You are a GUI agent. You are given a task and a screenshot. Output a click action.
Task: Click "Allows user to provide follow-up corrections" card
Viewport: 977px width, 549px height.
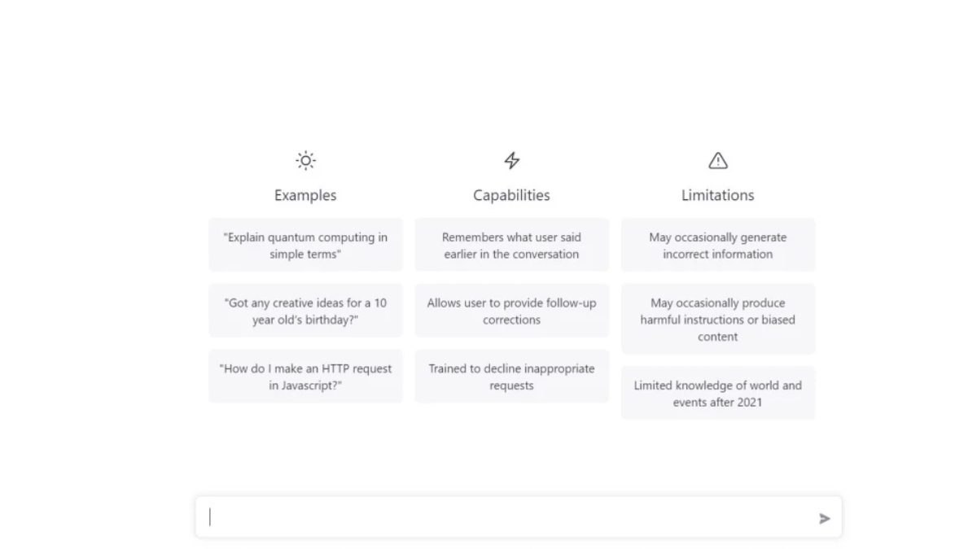coord(511,311)
